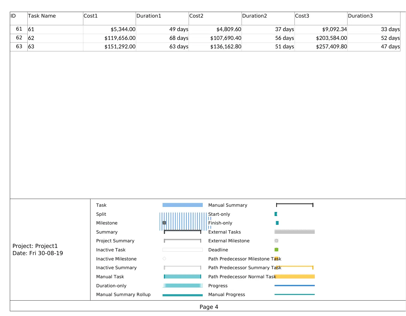Click the Task Name column header
This screenshot has height=316, width=406.
pyautogui.click(x=55, y=18)
